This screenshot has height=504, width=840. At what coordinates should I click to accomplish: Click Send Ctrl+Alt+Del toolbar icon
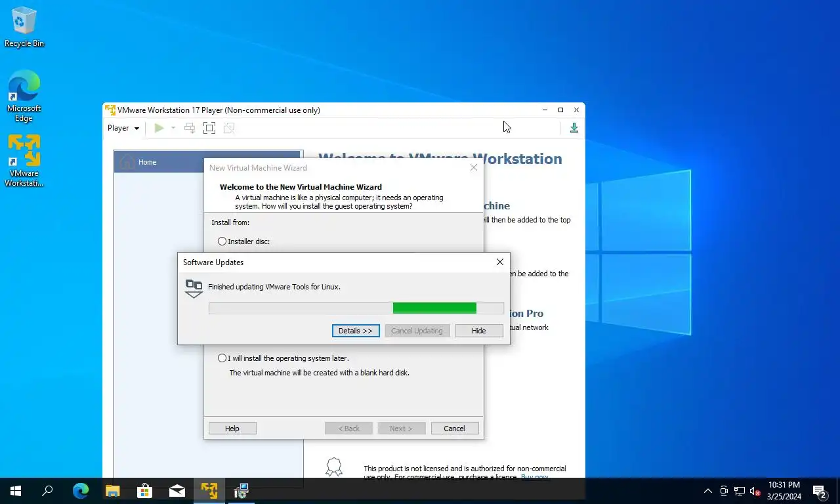tap(190, 128)
